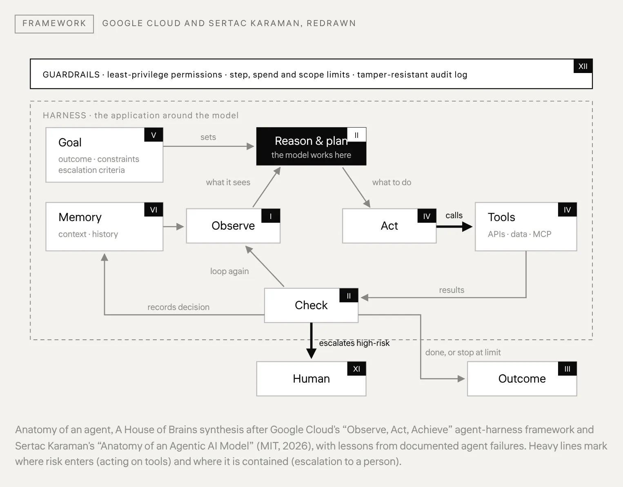Image resolution: width=623 pixels, height=487 pixels.
Task: Click the 'escalates high-risk' label
Action: (354, 343)
